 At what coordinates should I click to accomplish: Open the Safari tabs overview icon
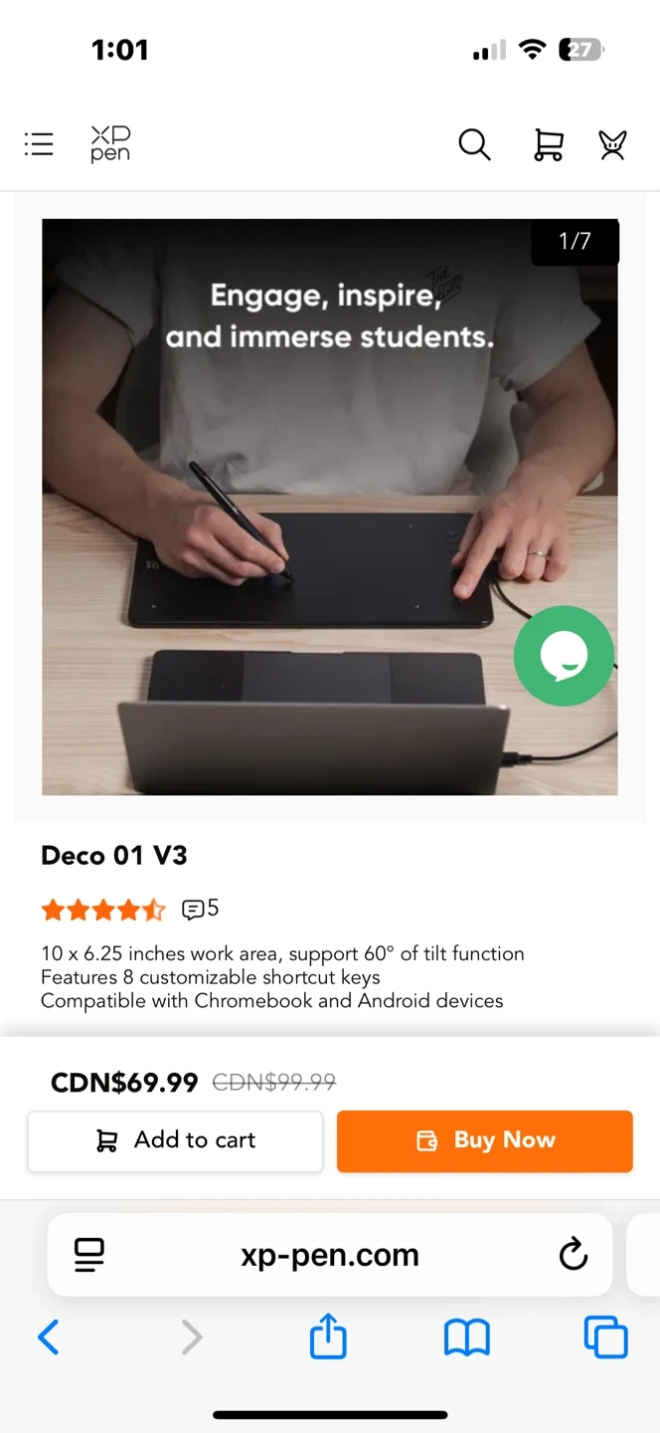605,1336
